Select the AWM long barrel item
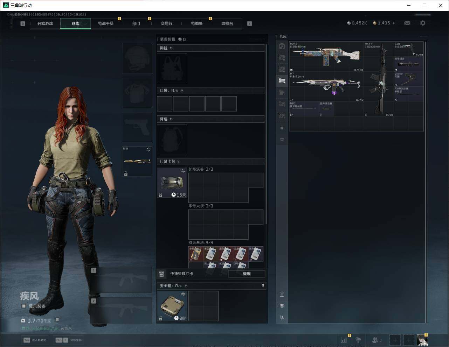The height and width of the screenshot is (347, 449). click(409, 94)
